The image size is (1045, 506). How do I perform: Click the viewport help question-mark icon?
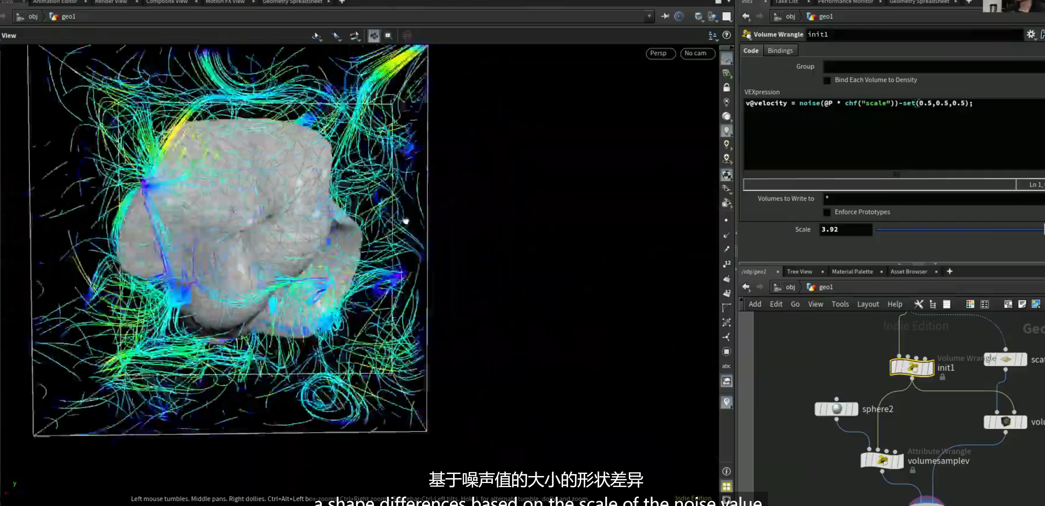point(727,35)
